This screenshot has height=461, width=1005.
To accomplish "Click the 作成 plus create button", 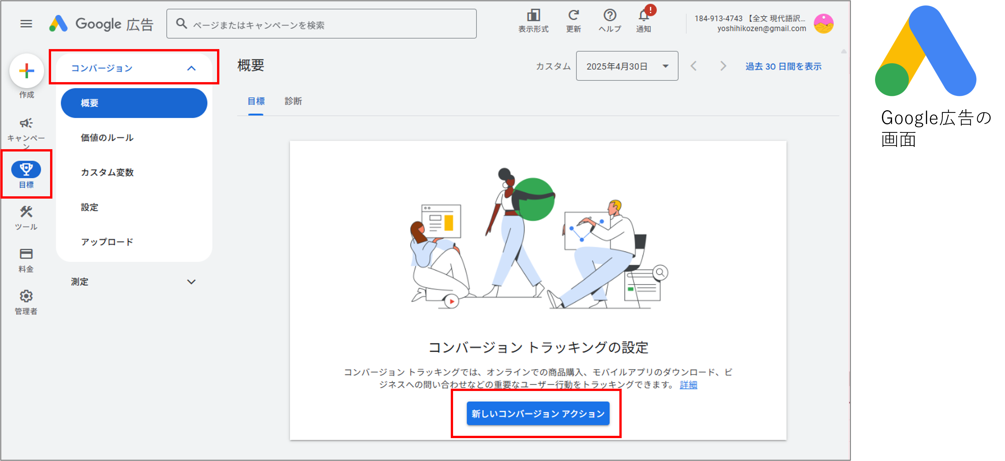I will pyautogui.click(x=27, y=71).
